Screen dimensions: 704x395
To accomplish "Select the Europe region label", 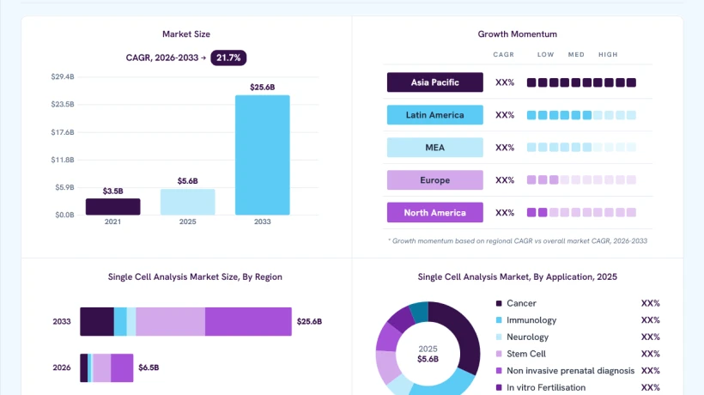I will pos(435,180).
